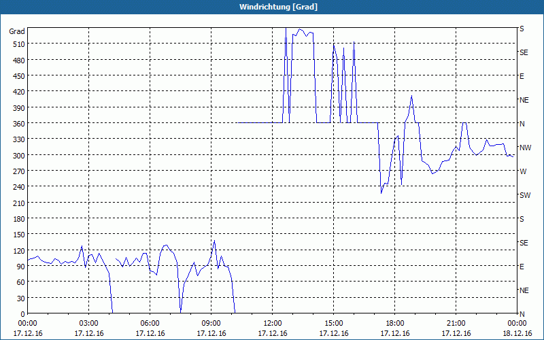Click the 12:00 time axis label
Viewport: 544px width, 340px height.
(x=273, y=324)
